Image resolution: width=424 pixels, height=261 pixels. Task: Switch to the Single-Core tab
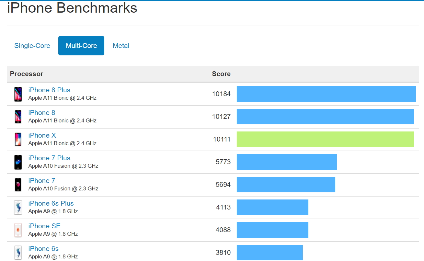[x=32, y=46]
